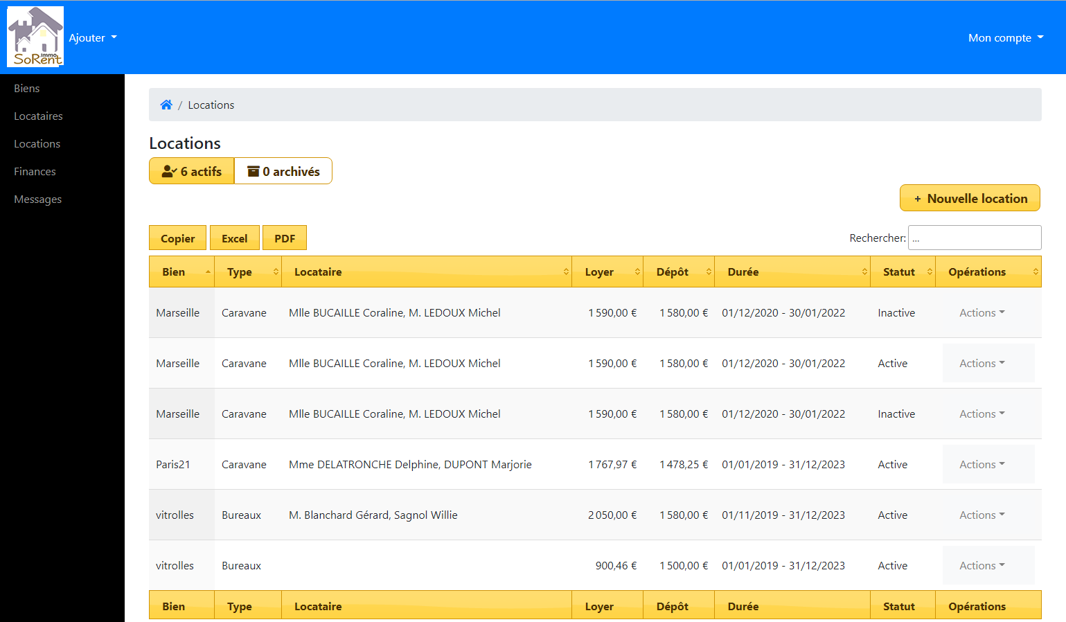Show the 0 archivés locations

pos(283,171)
